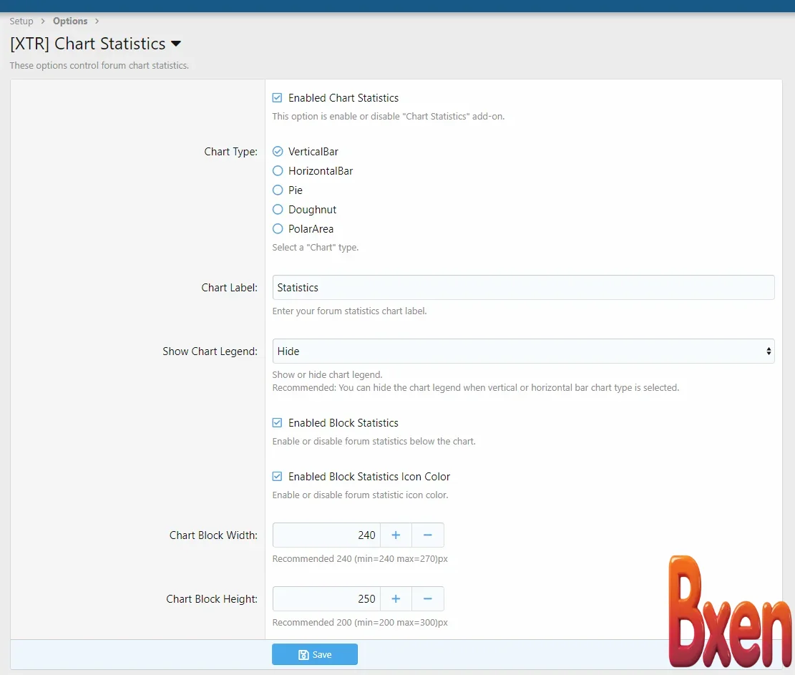The width and height of the screenshot is (795, 675).
Task: Click the minus icon for Chart Block Width
Action: [x=428, y=535]
